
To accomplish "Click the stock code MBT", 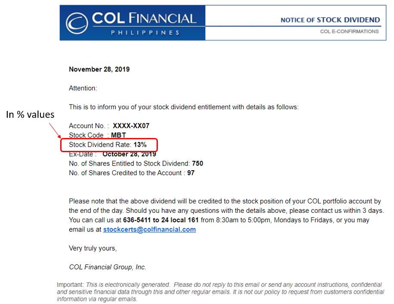I will point(118,135).
